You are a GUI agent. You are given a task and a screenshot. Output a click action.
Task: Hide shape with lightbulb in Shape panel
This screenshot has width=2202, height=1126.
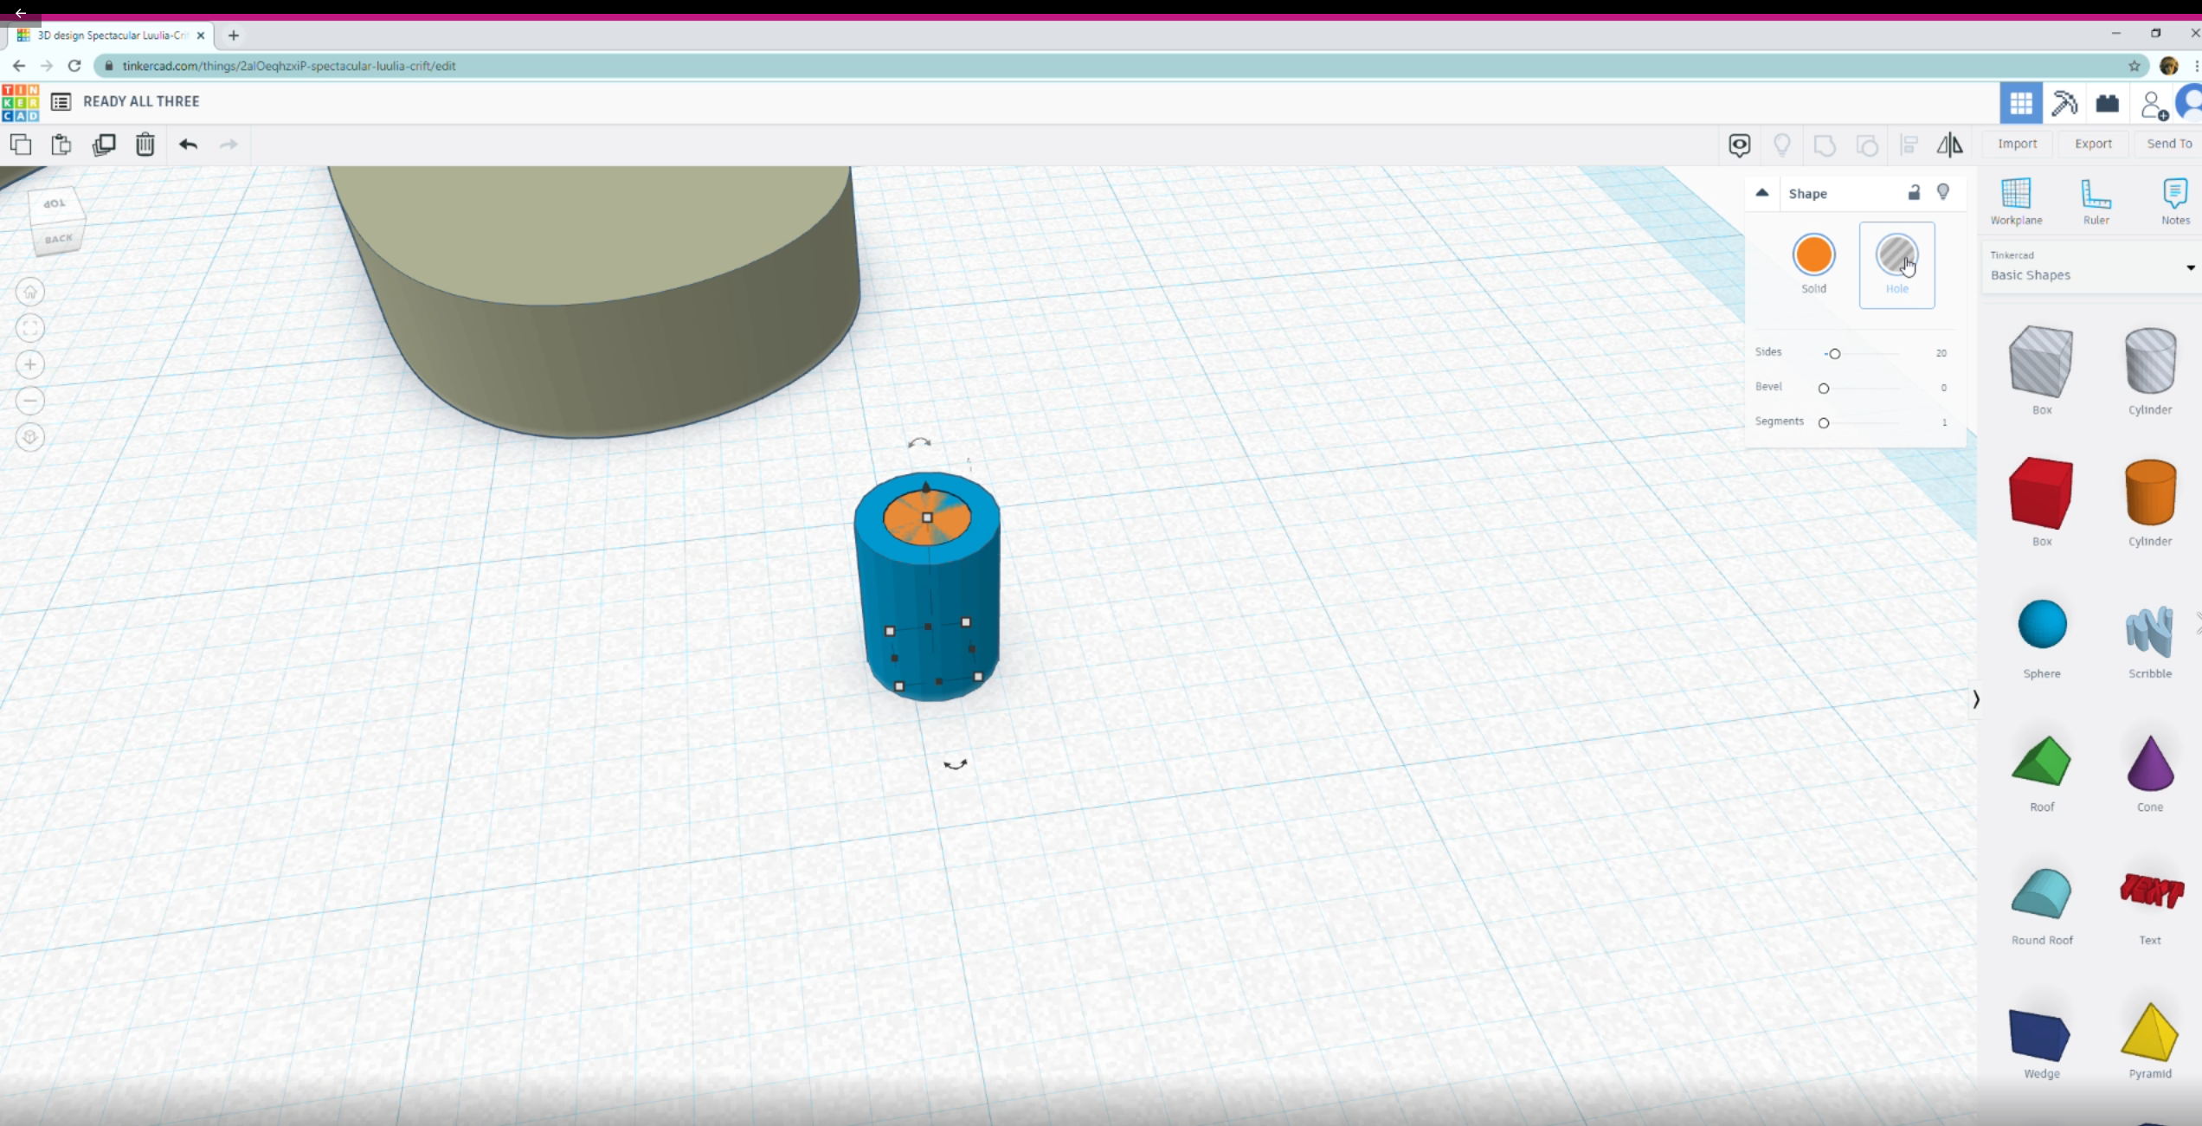[1943, 192]
